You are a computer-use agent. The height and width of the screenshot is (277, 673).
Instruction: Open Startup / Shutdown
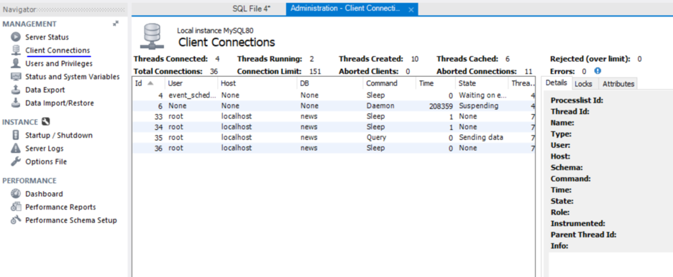(x=59, y=136)
